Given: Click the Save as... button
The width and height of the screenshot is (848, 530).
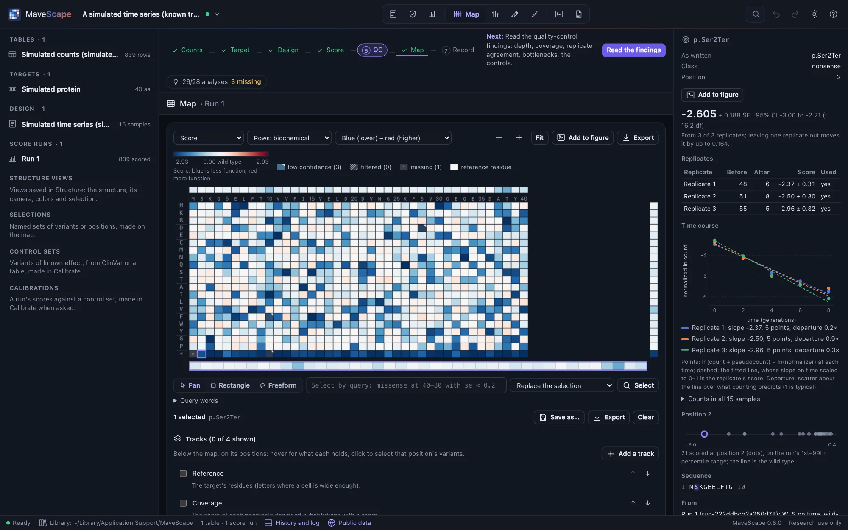Looking at the screenshot, I should pyautogui.click(x=559, y=417).
